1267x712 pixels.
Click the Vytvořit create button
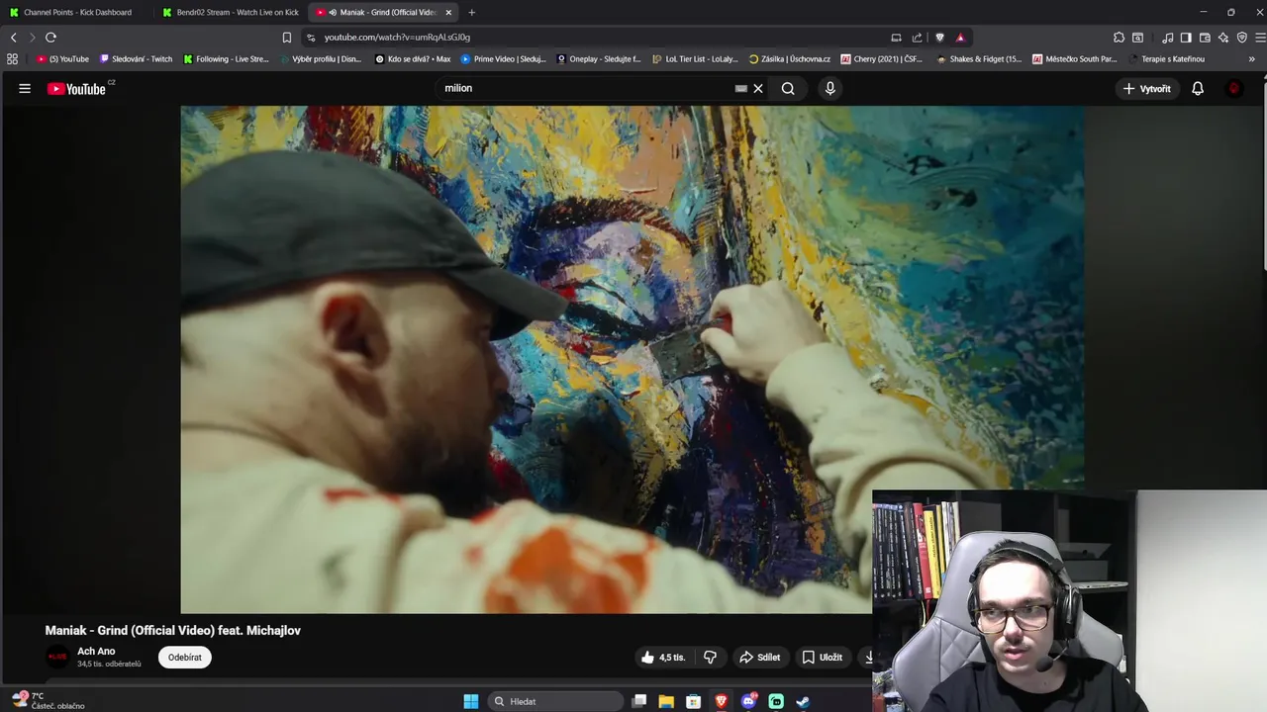[1147, 88]
